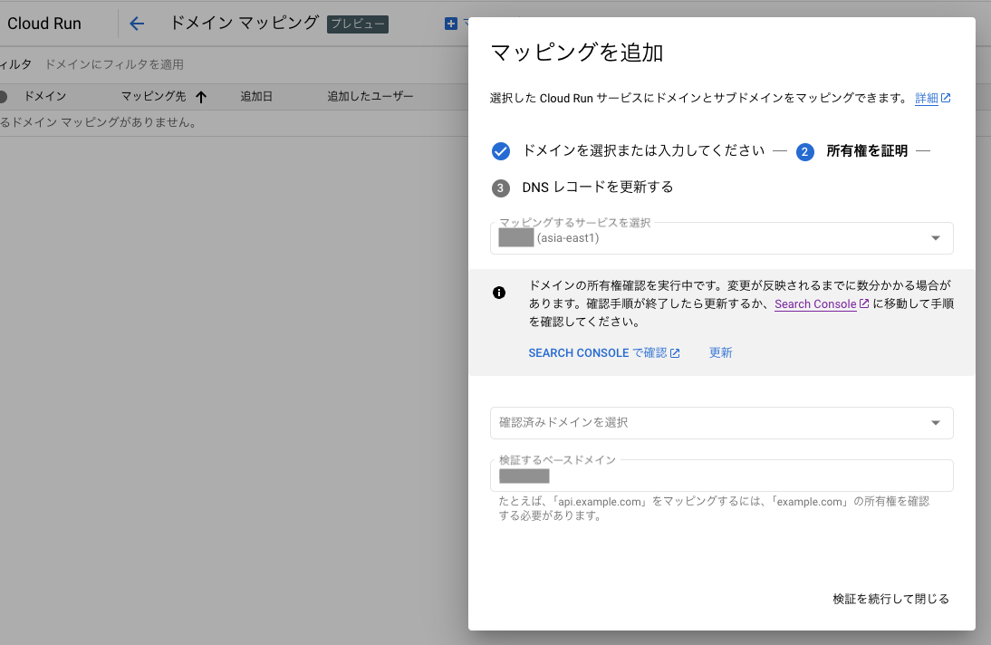
Task: Click SEARCH CONSOLE で確認 button
Action: point(604,353)
